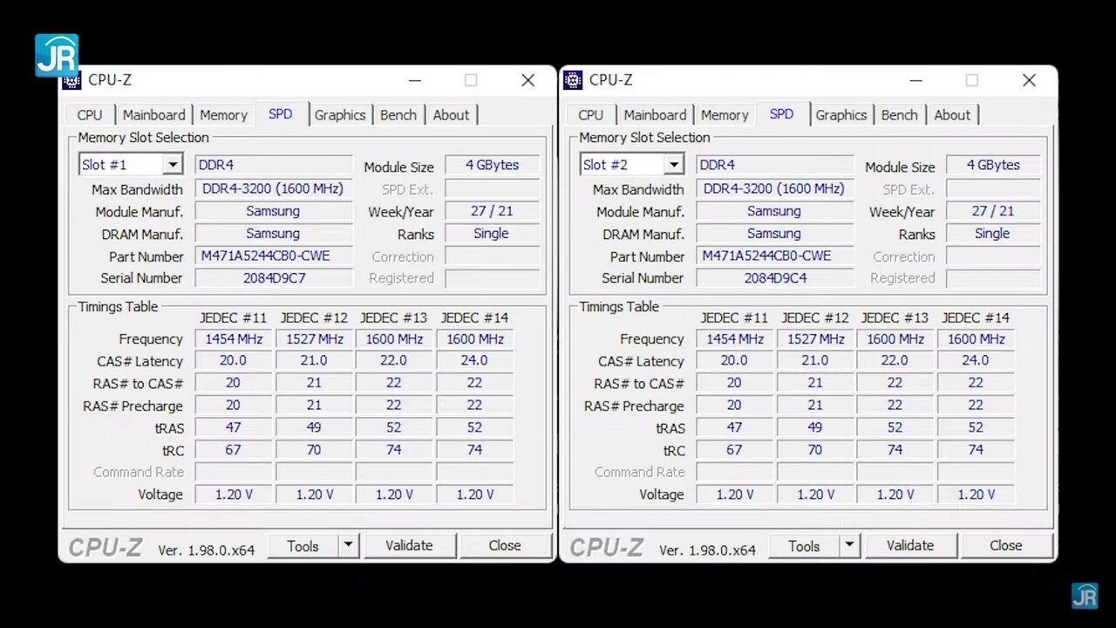Image resolution: width=1116 pixels, height=628 pixels.
Task: Click Module Size 4 GBytes in Slot #2 window
Action: (994, 165)
